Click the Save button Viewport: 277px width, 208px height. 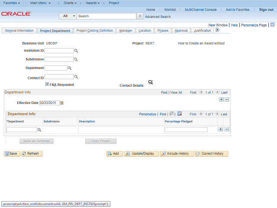coord(12,153)
